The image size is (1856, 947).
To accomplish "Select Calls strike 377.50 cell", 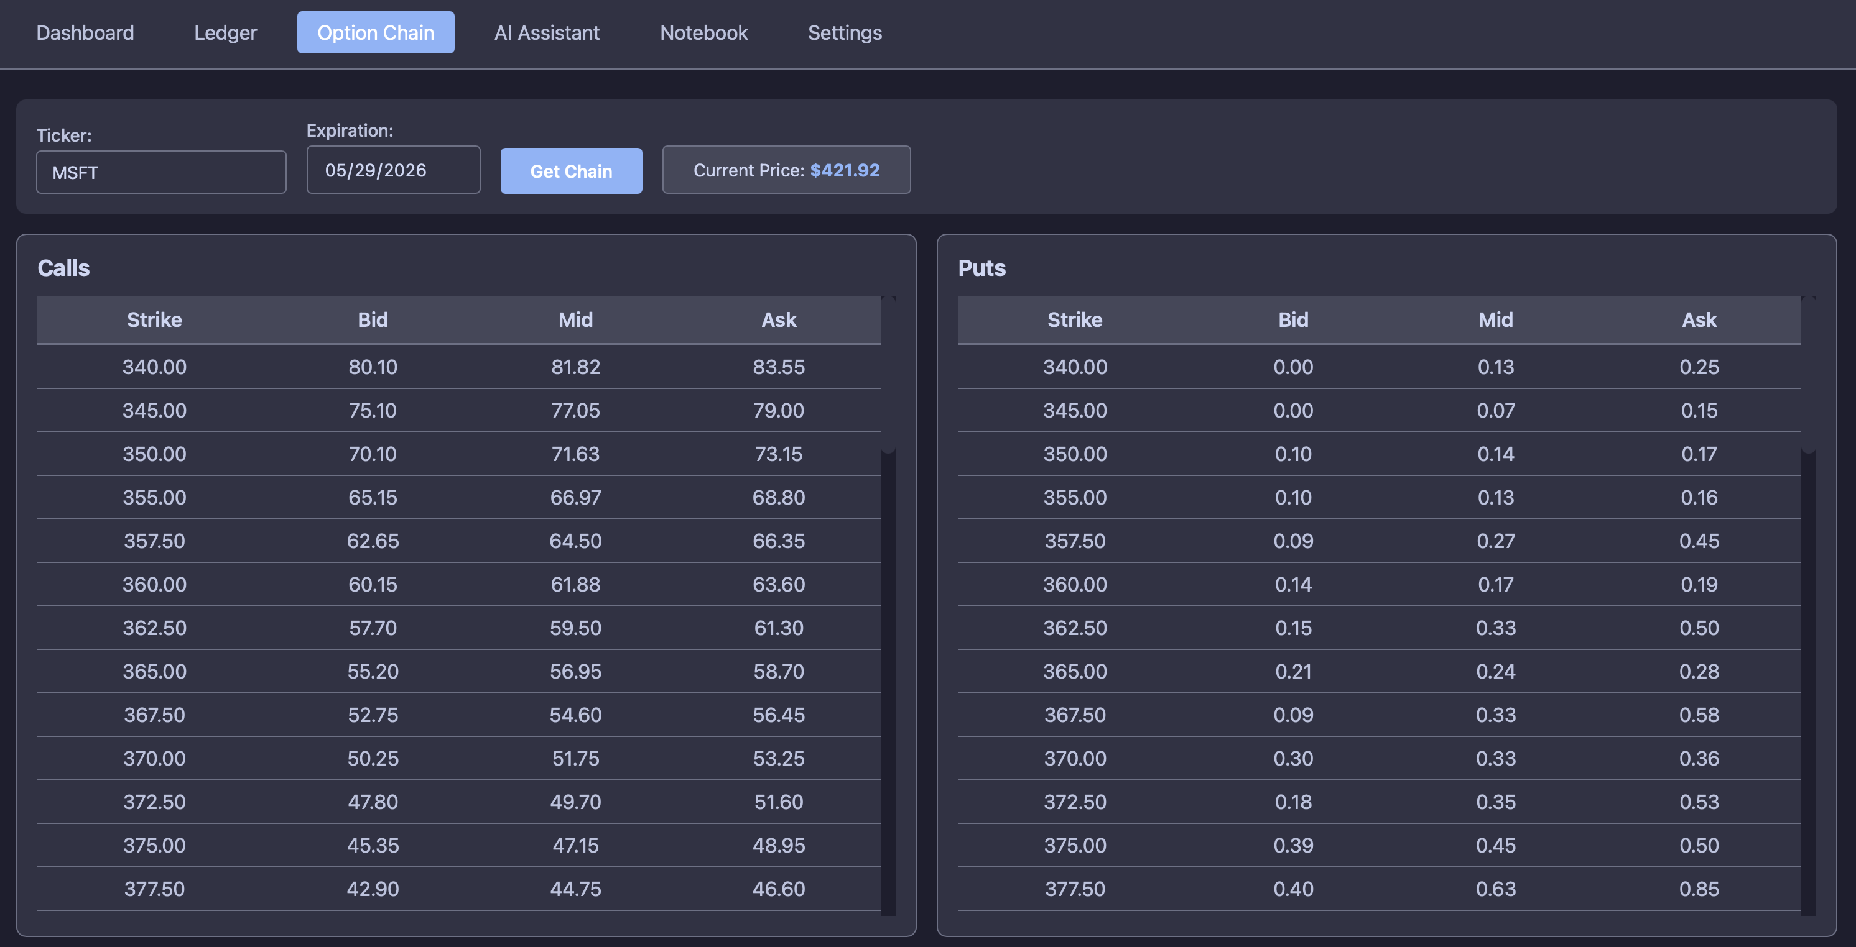I will (x=154, y=889).
